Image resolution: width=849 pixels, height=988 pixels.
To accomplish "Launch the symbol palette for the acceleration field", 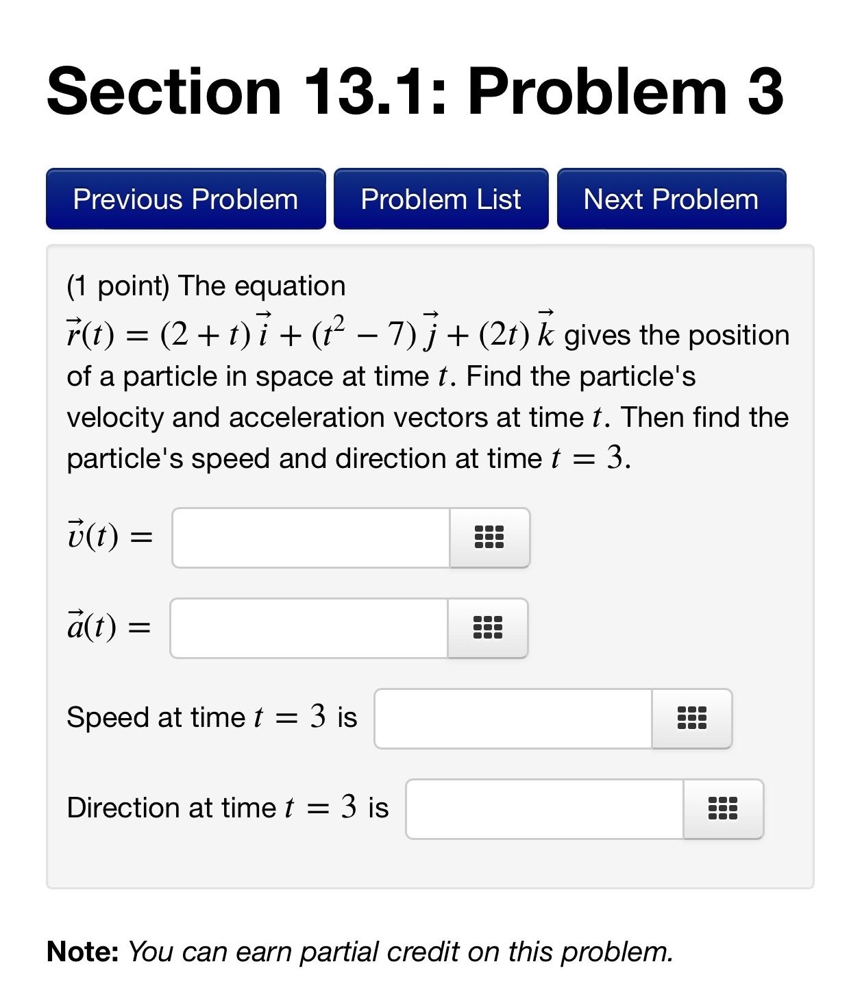I will (x=487, y=628).
